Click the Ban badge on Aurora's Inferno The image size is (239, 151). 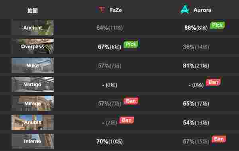219,139
